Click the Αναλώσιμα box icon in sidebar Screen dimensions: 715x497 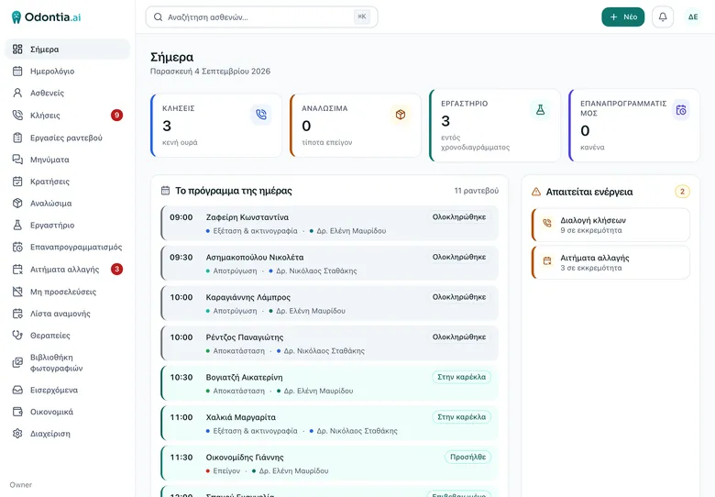point(17,204)
